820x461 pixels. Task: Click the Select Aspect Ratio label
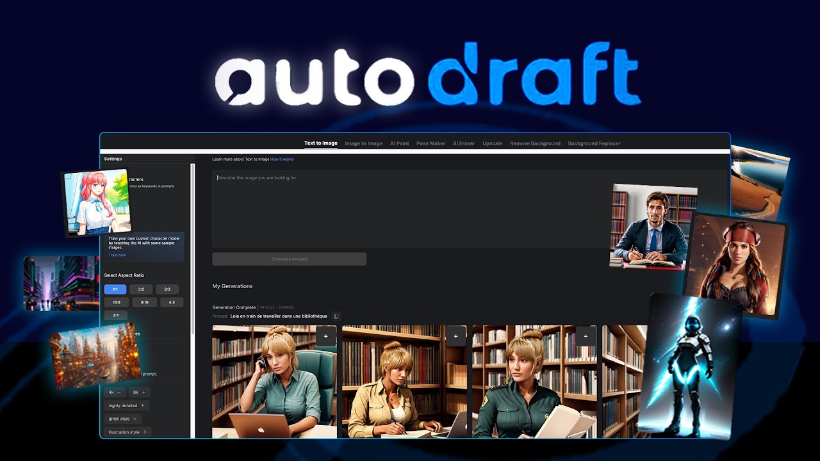(124, 275)
